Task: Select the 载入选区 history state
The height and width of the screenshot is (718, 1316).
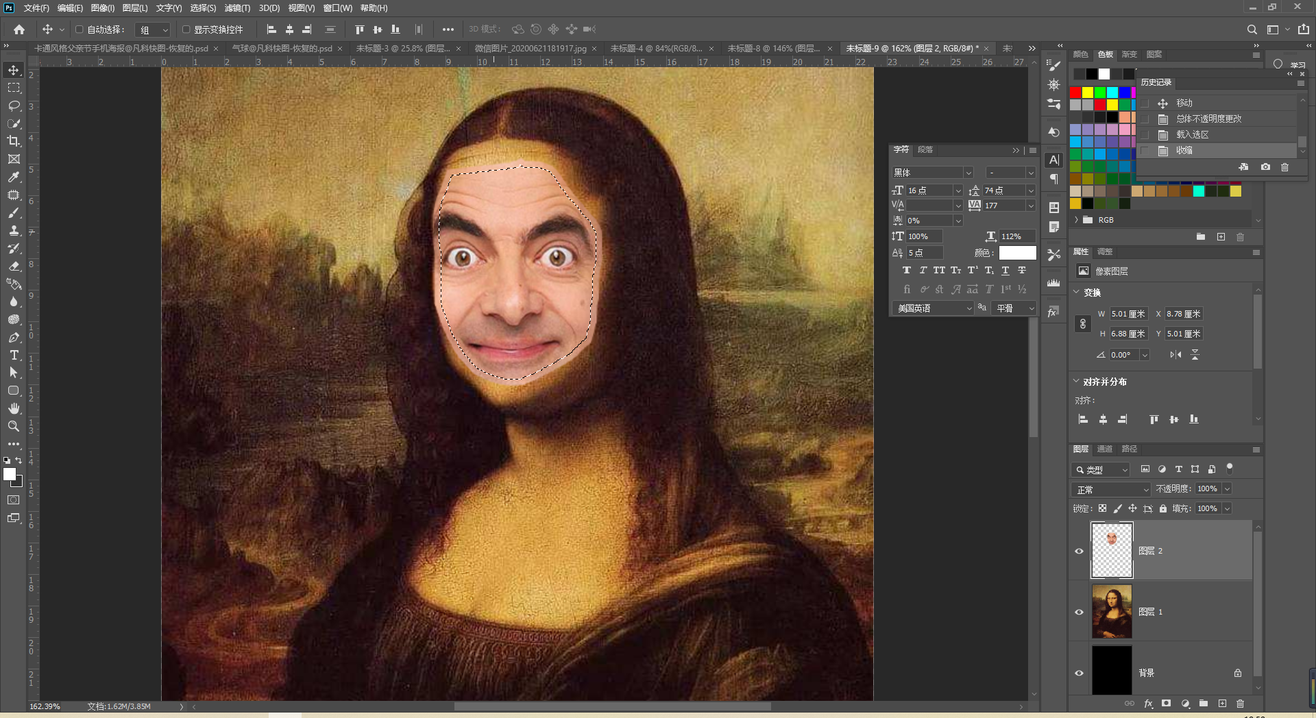Action: click(x=1217, y=135)
